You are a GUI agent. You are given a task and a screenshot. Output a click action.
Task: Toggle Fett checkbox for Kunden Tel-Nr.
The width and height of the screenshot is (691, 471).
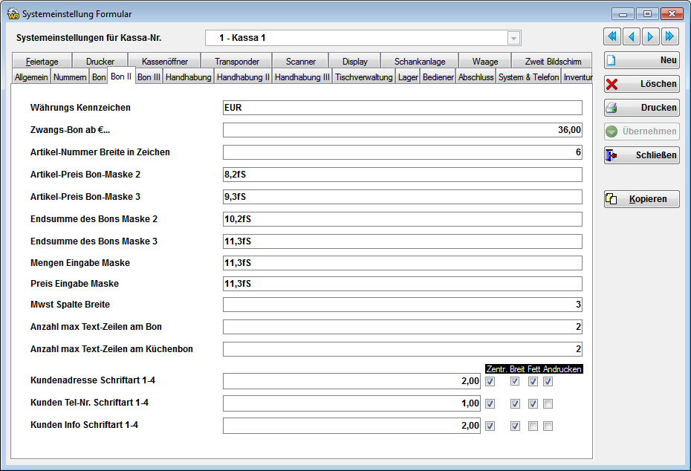[533, 403]
